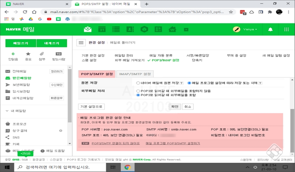Open 부재 중 설정 menu
The width and height of the screenshot is (295, 172).
point(236,55)
